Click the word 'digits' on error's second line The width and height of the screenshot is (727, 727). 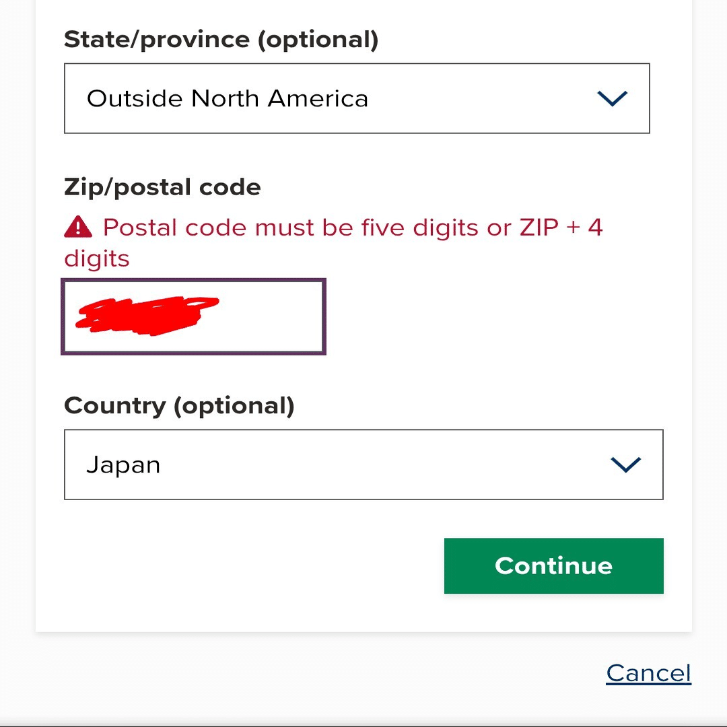(x=97, y=258)
